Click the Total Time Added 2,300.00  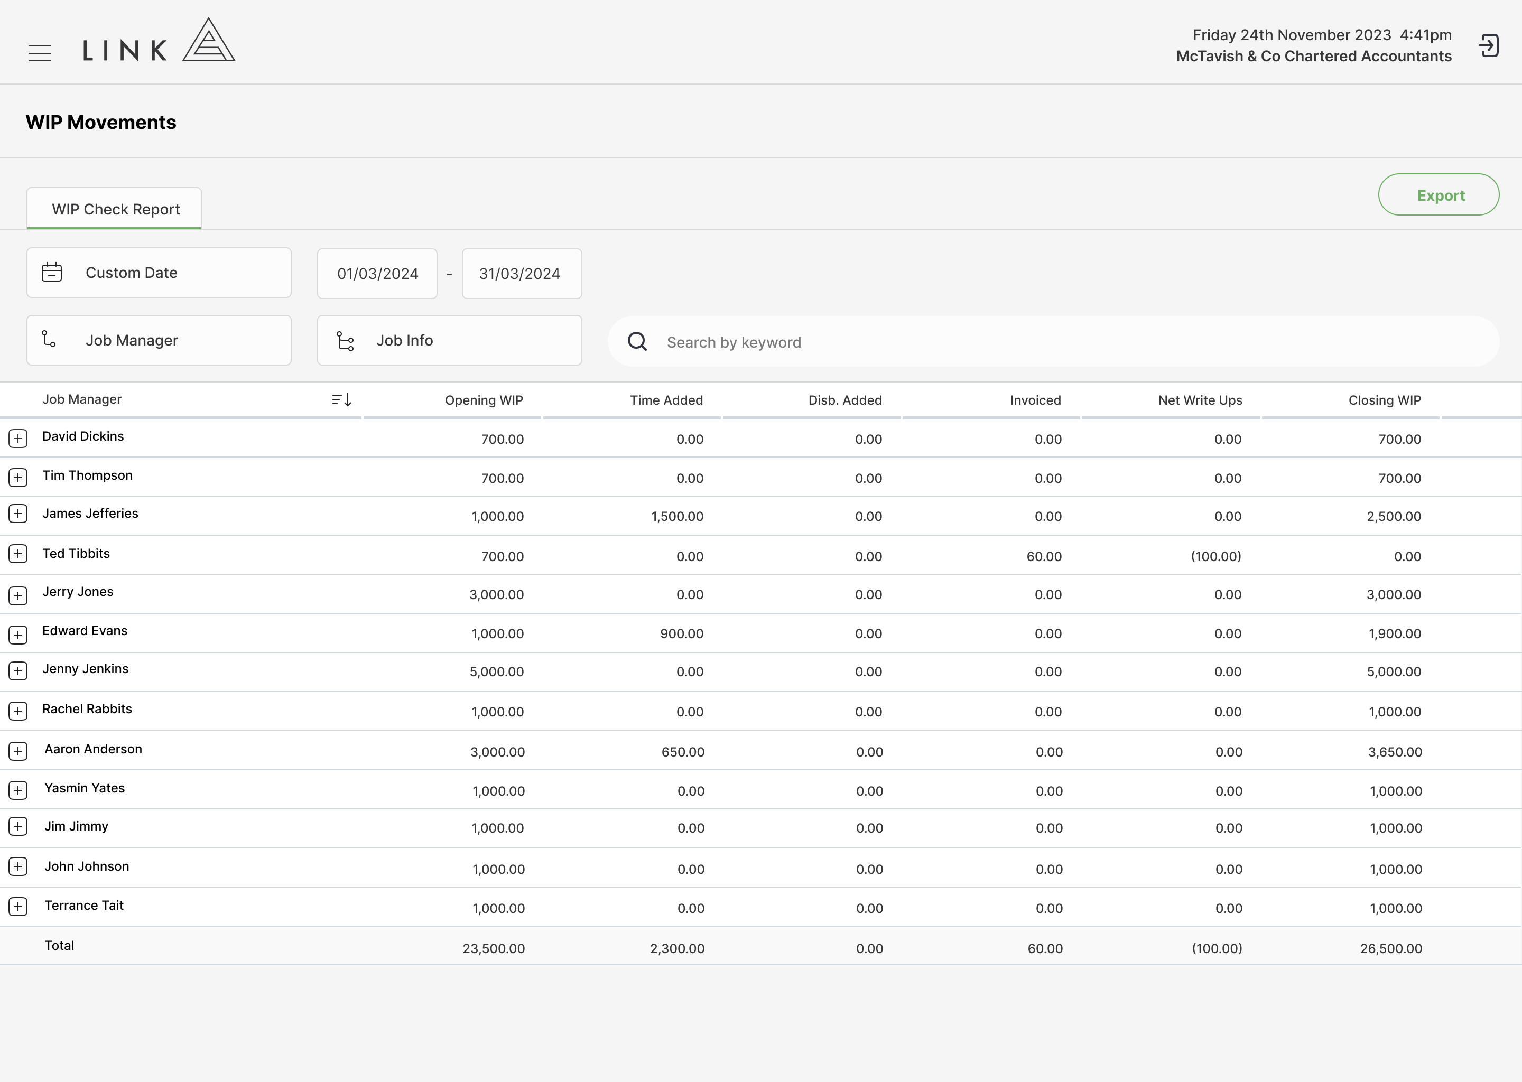point(677,948)
